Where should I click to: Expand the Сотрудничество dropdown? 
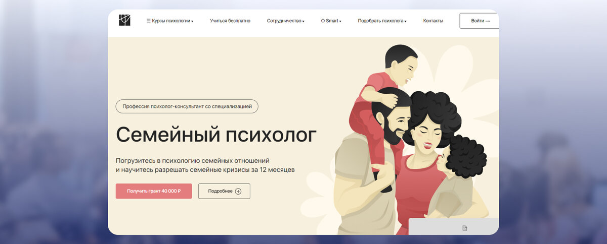click(x=286, y=21)
